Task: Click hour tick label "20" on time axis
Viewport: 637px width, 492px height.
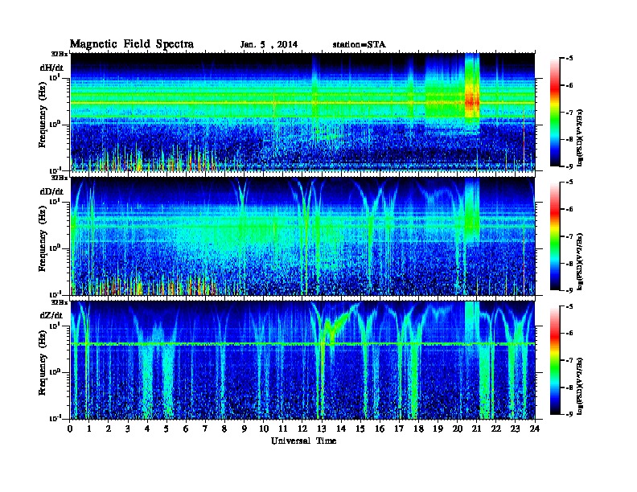Action: 457,428
